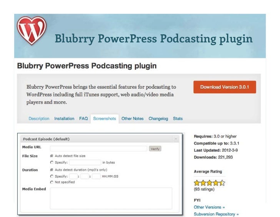Select the Not specified duration radio

(52, 182)
